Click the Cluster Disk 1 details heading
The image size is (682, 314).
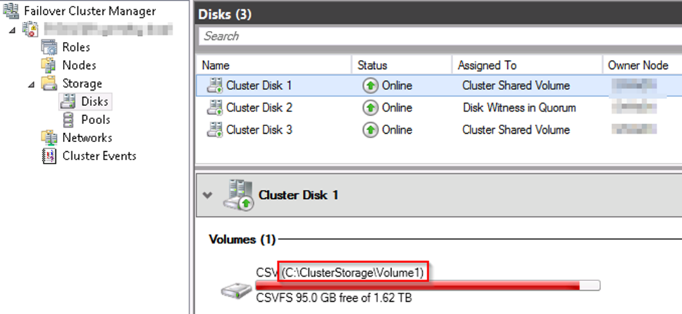click(x=298, y=195)
